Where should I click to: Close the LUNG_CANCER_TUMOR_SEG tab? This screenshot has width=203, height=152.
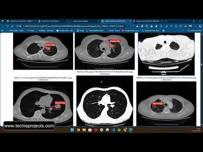(x=130, y=21)
